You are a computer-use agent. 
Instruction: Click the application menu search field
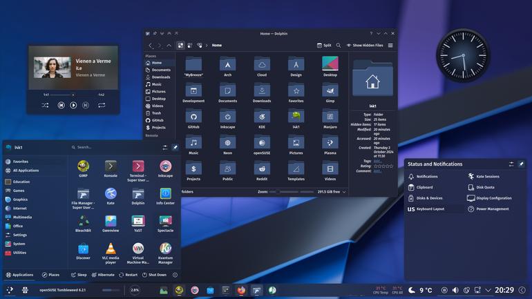coord(114,147)
